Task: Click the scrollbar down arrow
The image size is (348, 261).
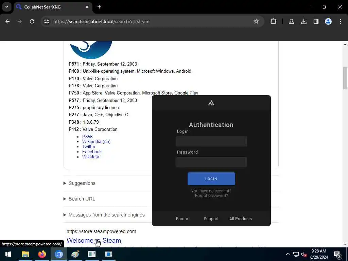Action: click(345, 244)
